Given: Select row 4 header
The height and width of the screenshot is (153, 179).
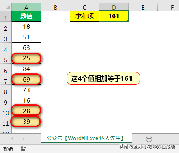Looking at the screenshot, I should click(x=6, y=48).
